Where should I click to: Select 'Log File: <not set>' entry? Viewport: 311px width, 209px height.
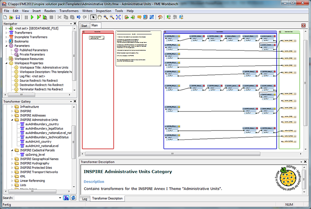click(32, 76)
